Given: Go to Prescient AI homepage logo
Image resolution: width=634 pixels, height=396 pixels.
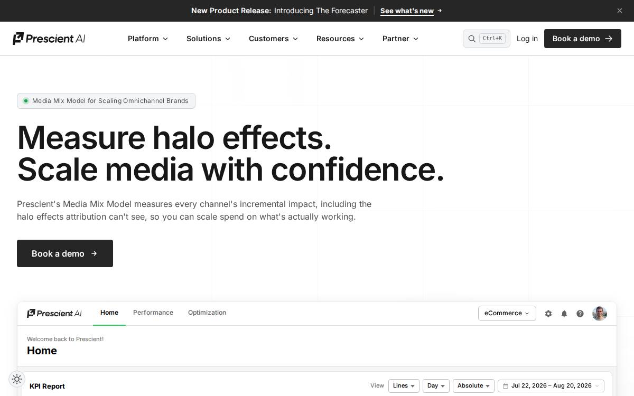Looking at the screenshot, I should coord(49,39).
